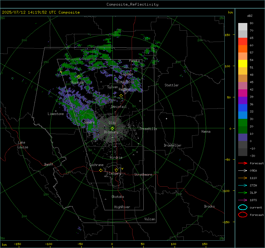
Task: Click the cyan current ellipse icon
Action: (x=243, y=207)
